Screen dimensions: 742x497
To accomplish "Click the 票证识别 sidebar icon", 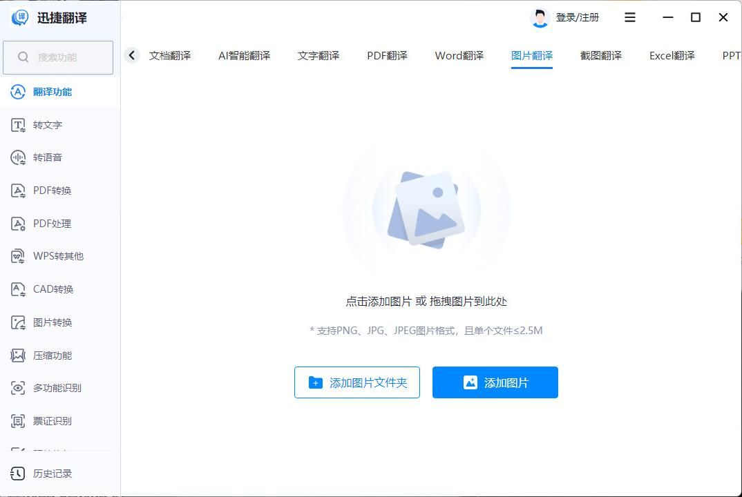I will [18, 421].
